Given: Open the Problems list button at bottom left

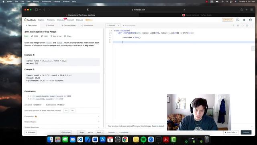Looking at the screenshot, I should tap(31, 133).
